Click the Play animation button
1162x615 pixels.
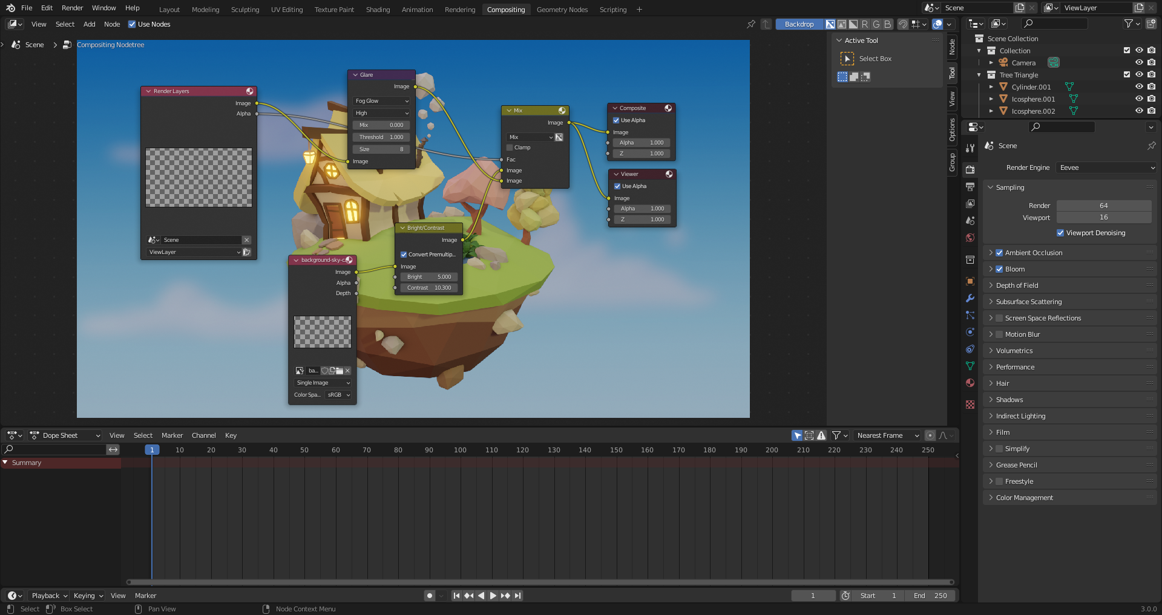(493, 596)
